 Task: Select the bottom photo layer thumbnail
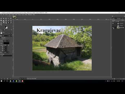tap(118, 28)
